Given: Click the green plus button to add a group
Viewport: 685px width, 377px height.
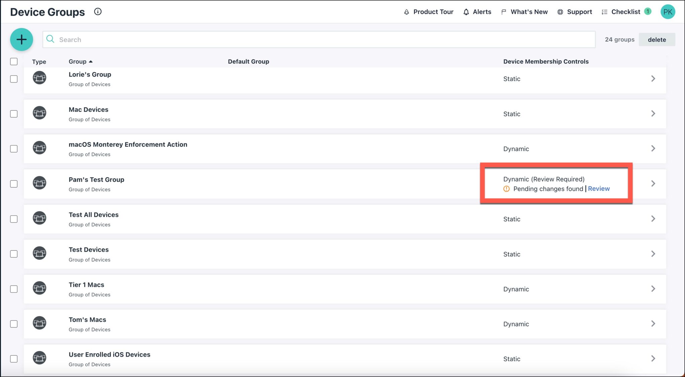Looking at the screenshot, I should coord(21,39).
